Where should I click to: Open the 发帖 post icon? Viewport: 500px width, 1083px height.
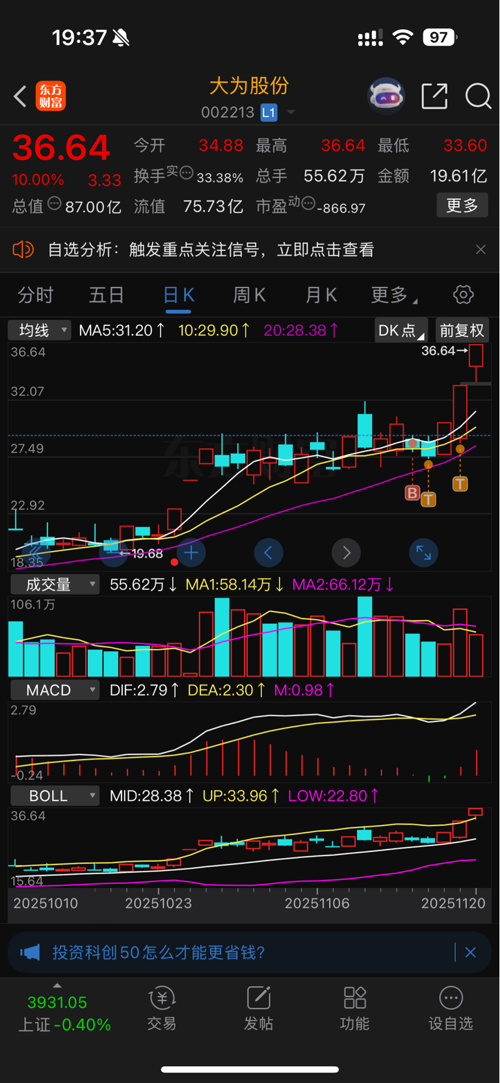[258, 1008]
